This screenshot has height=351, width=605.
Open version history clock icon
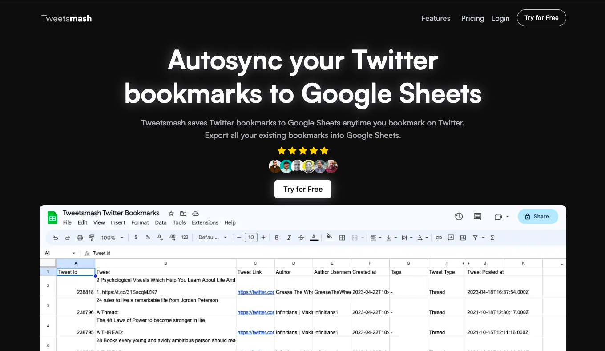(x=459, y=217)
